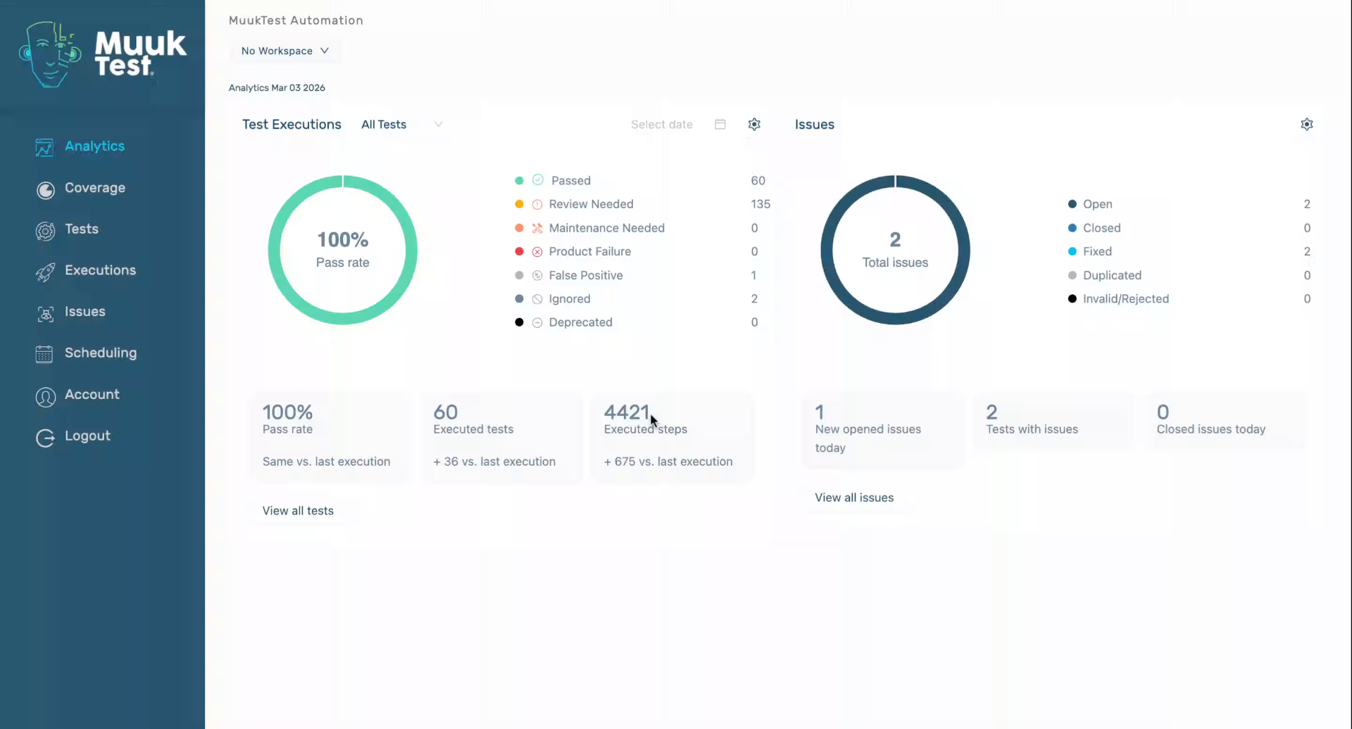
Task: Click the calendar icon beside Select date
Action: coord(720,125)
